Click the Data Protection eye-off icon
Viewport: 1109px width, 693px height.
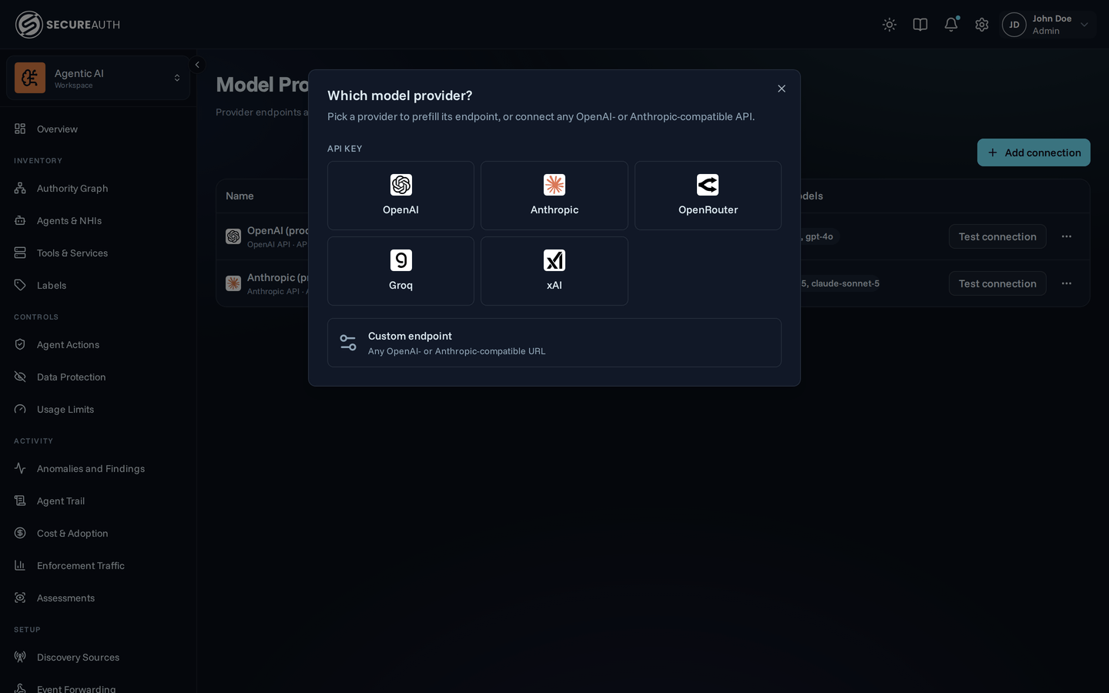coord(20,377)
